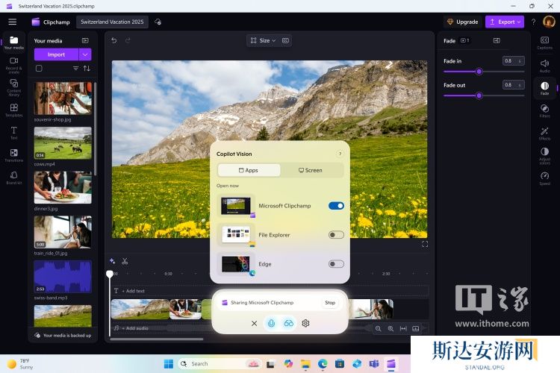The image size is (560, 373).
Task: Select the Apps tab in Copilot Vision
Action: tap(248, 170)
